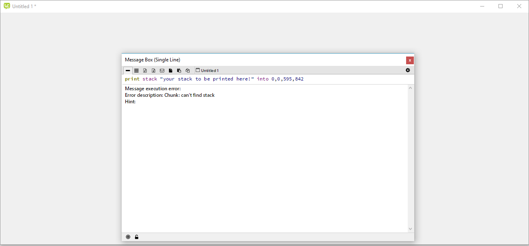Switch to Multiple Lines message mode

pos(136,70)
